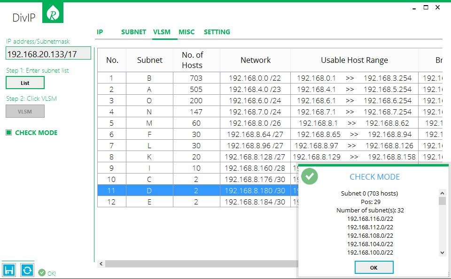
Task: Click subnet B cell
Action: (149, 78)
